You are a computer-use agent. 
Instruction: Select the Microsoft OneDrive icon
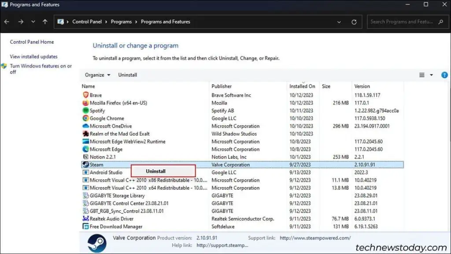[x=85, y=126]
